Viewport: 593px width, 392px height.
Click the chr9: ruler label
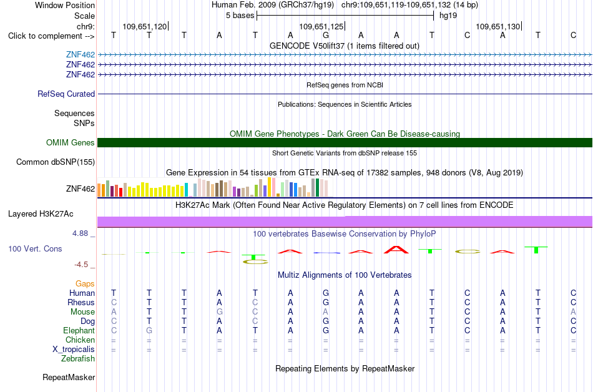point(86,26)
